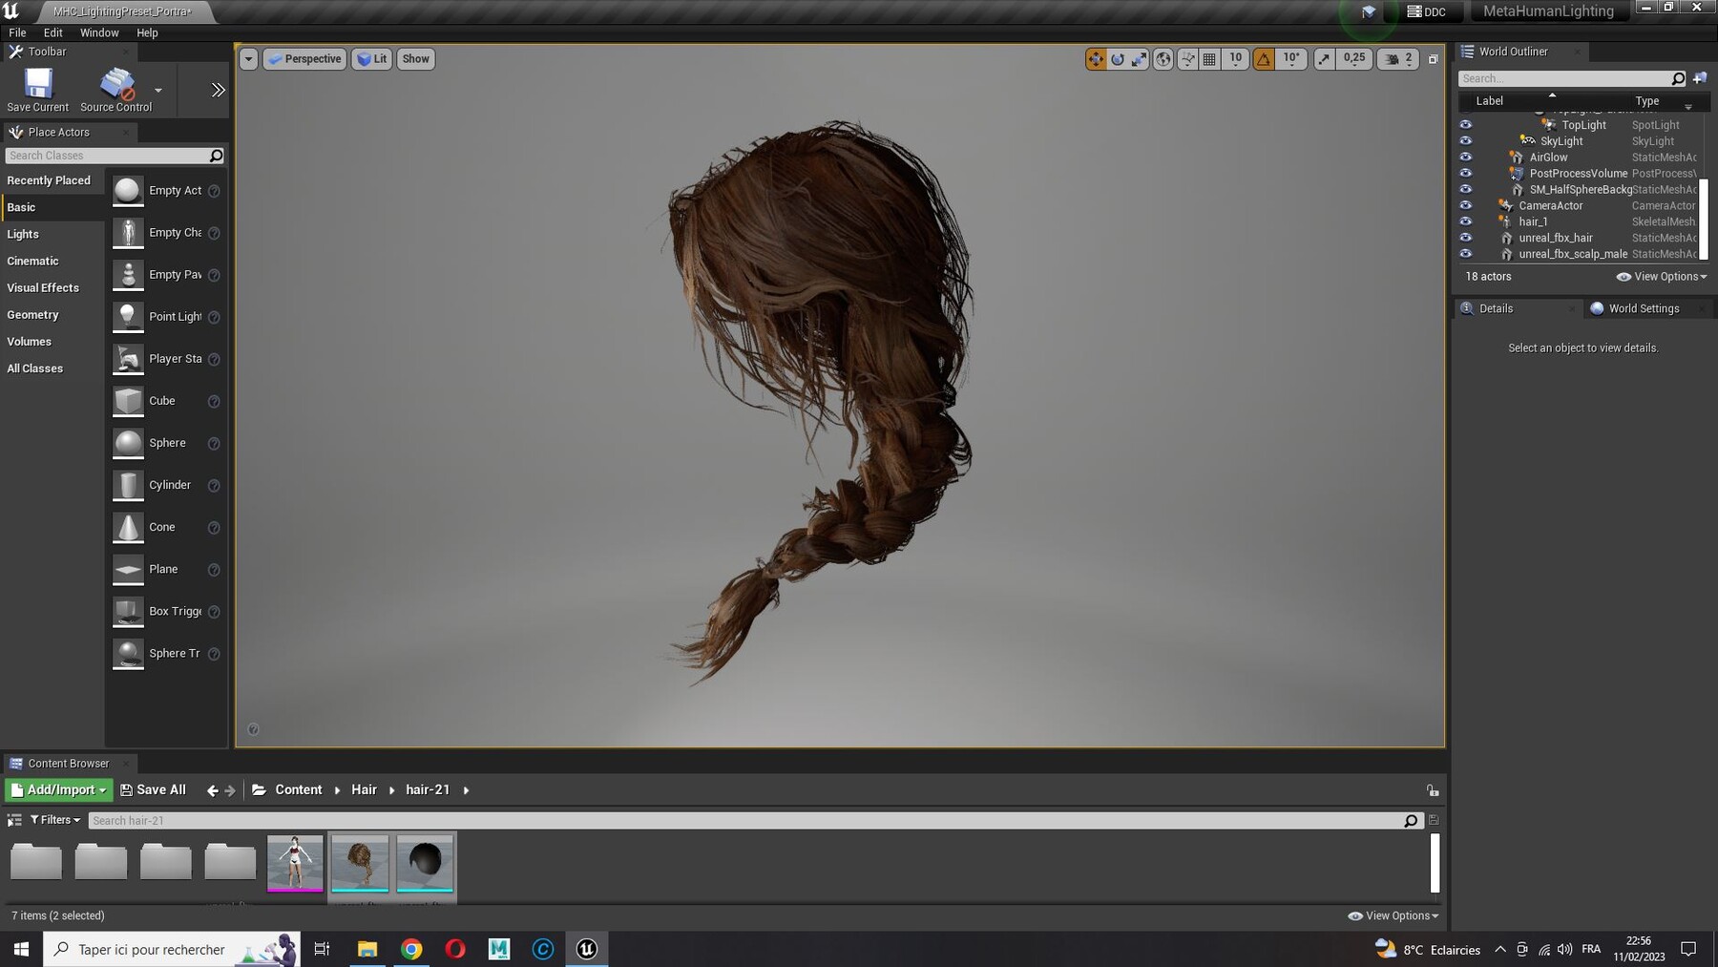Viewport: 1718px width, 967px height.
Task: Open the Add/Import dropdown in Content Browser
Action: [58, 789]
